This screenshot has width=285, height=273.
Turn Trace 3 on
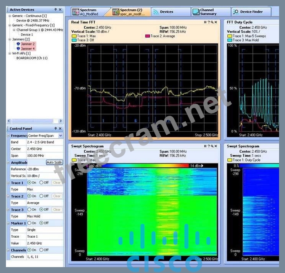[29, 209]
